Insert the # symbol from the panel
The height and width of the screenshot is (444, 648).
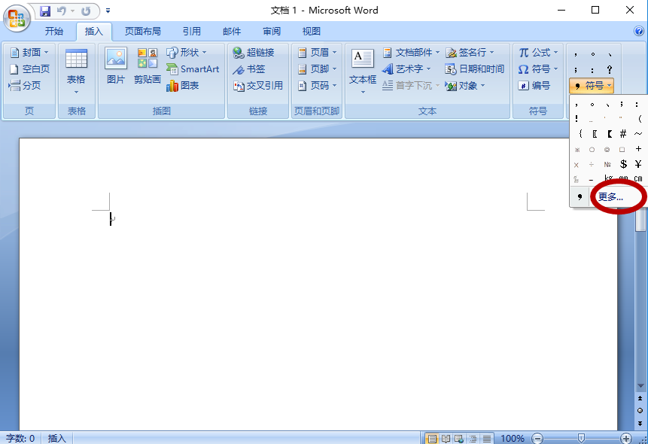pyautogui.click(x=623, y=133)
